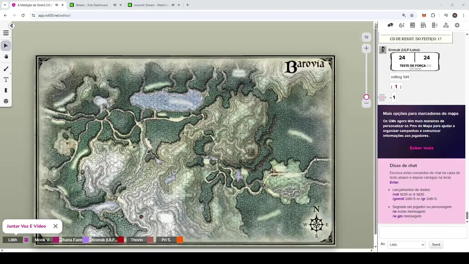This screenshot has height=264, width=469.
Task: Click Kronak player red color swatch
Action: click(x=121, y=240)
